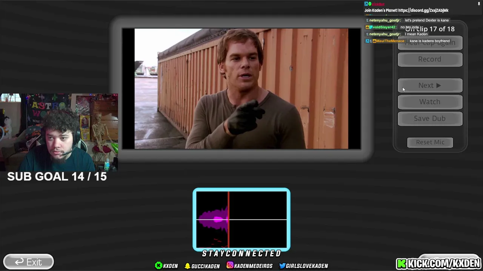Click the KADENMEDEIROS Instagram handle text
The height and width of the screenshot is (271, 483).
click(x=253, y=266)
